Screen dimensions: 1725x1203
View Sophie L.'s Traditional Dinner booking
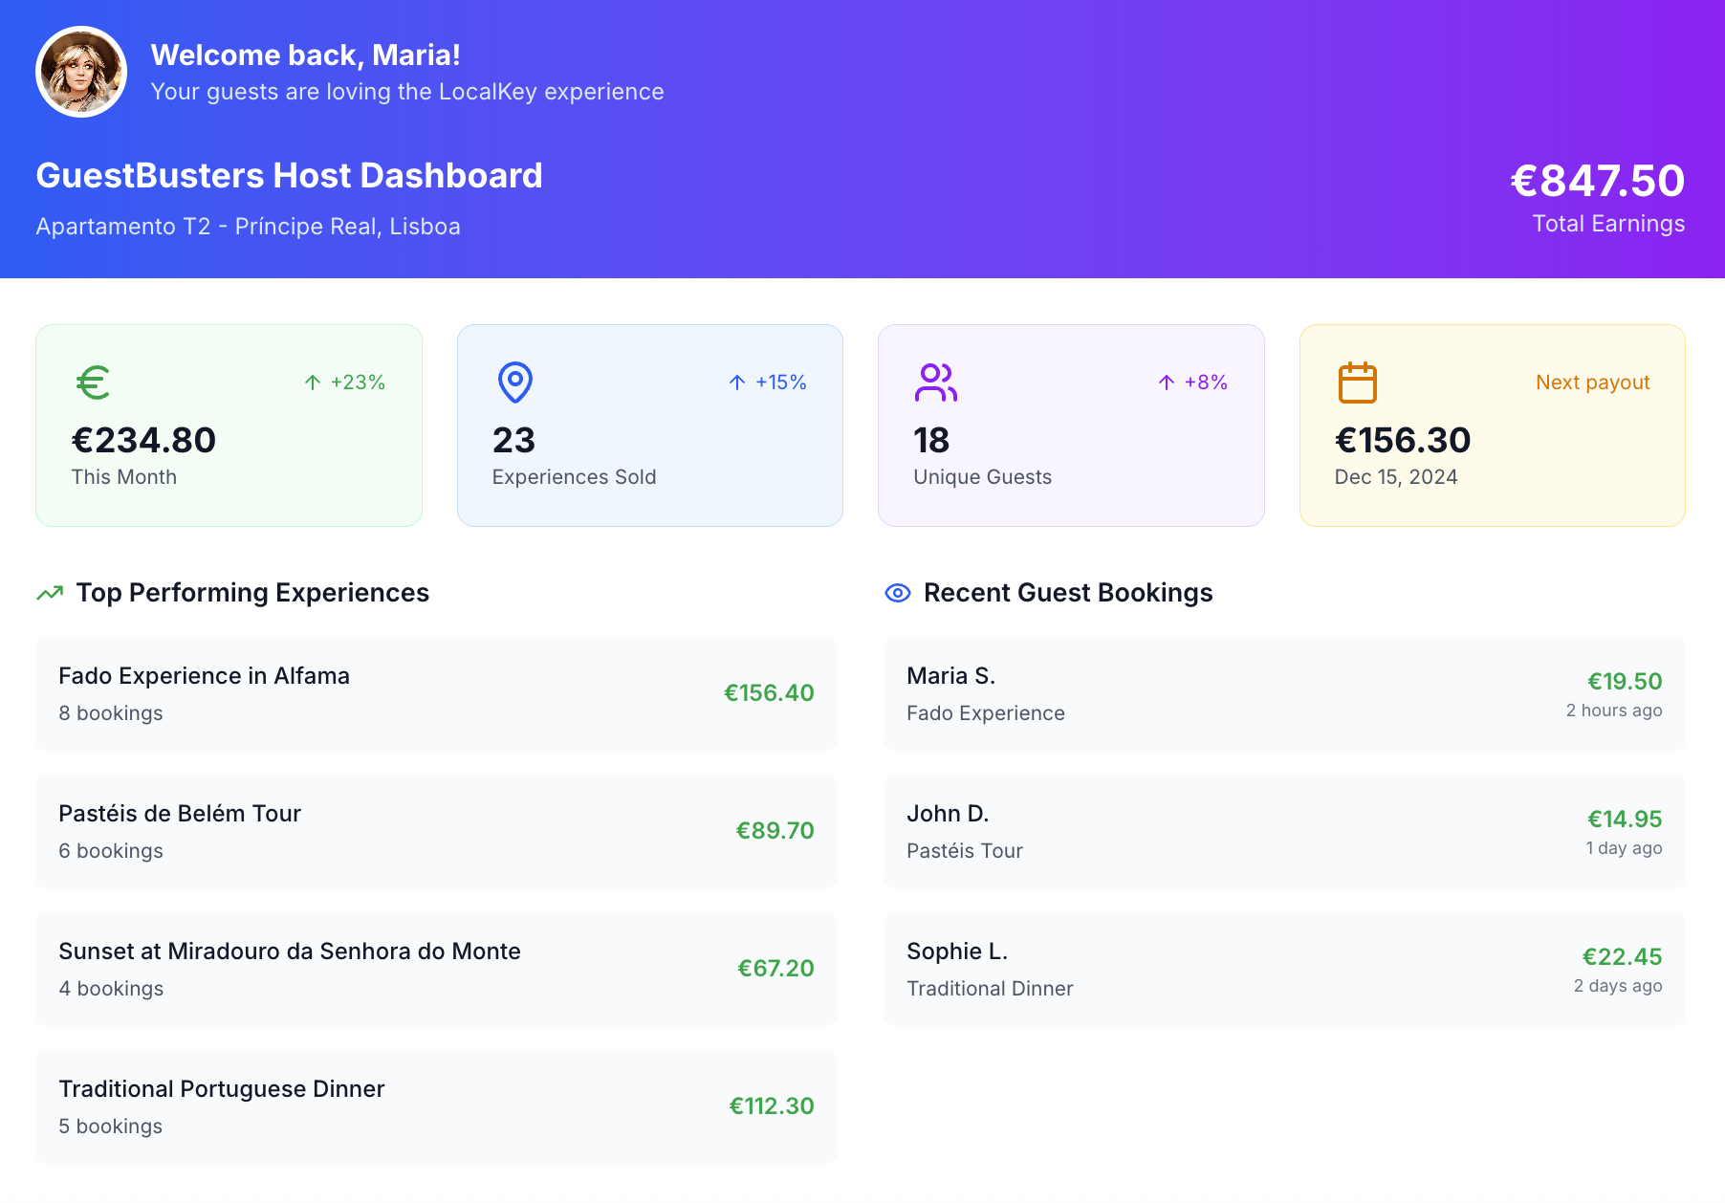pyautogui.click(x=1285, y=968)
